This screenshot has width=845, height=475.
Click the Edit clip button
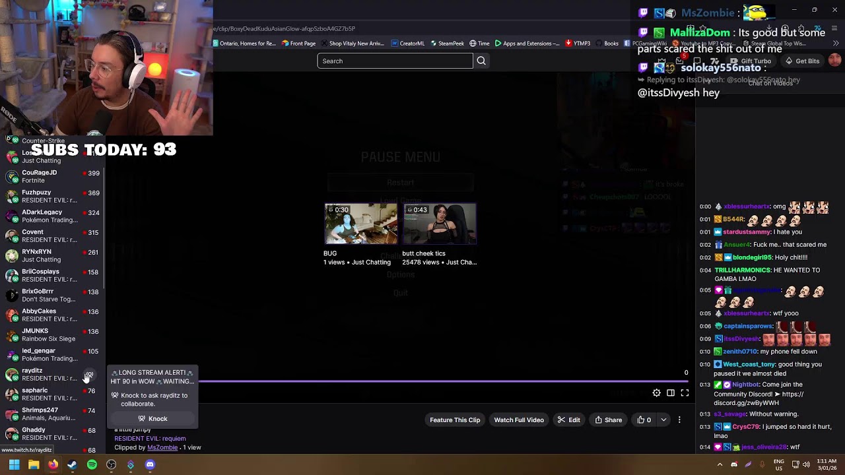(568, 420)
